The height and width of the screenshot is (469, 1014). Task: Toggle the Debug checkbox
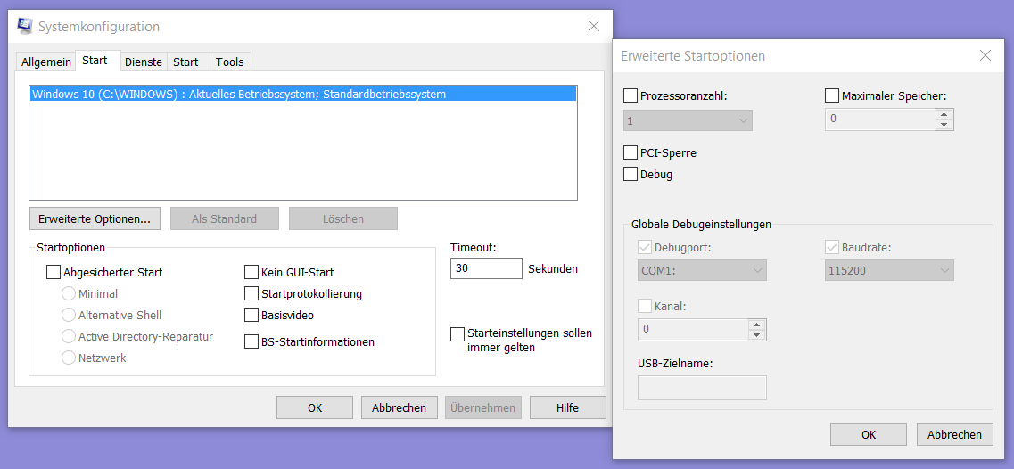pos(631,174)
